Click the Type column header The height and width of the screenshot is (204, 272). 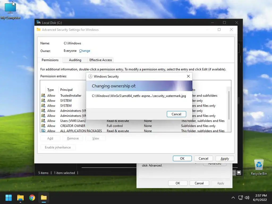coord(50,90)
